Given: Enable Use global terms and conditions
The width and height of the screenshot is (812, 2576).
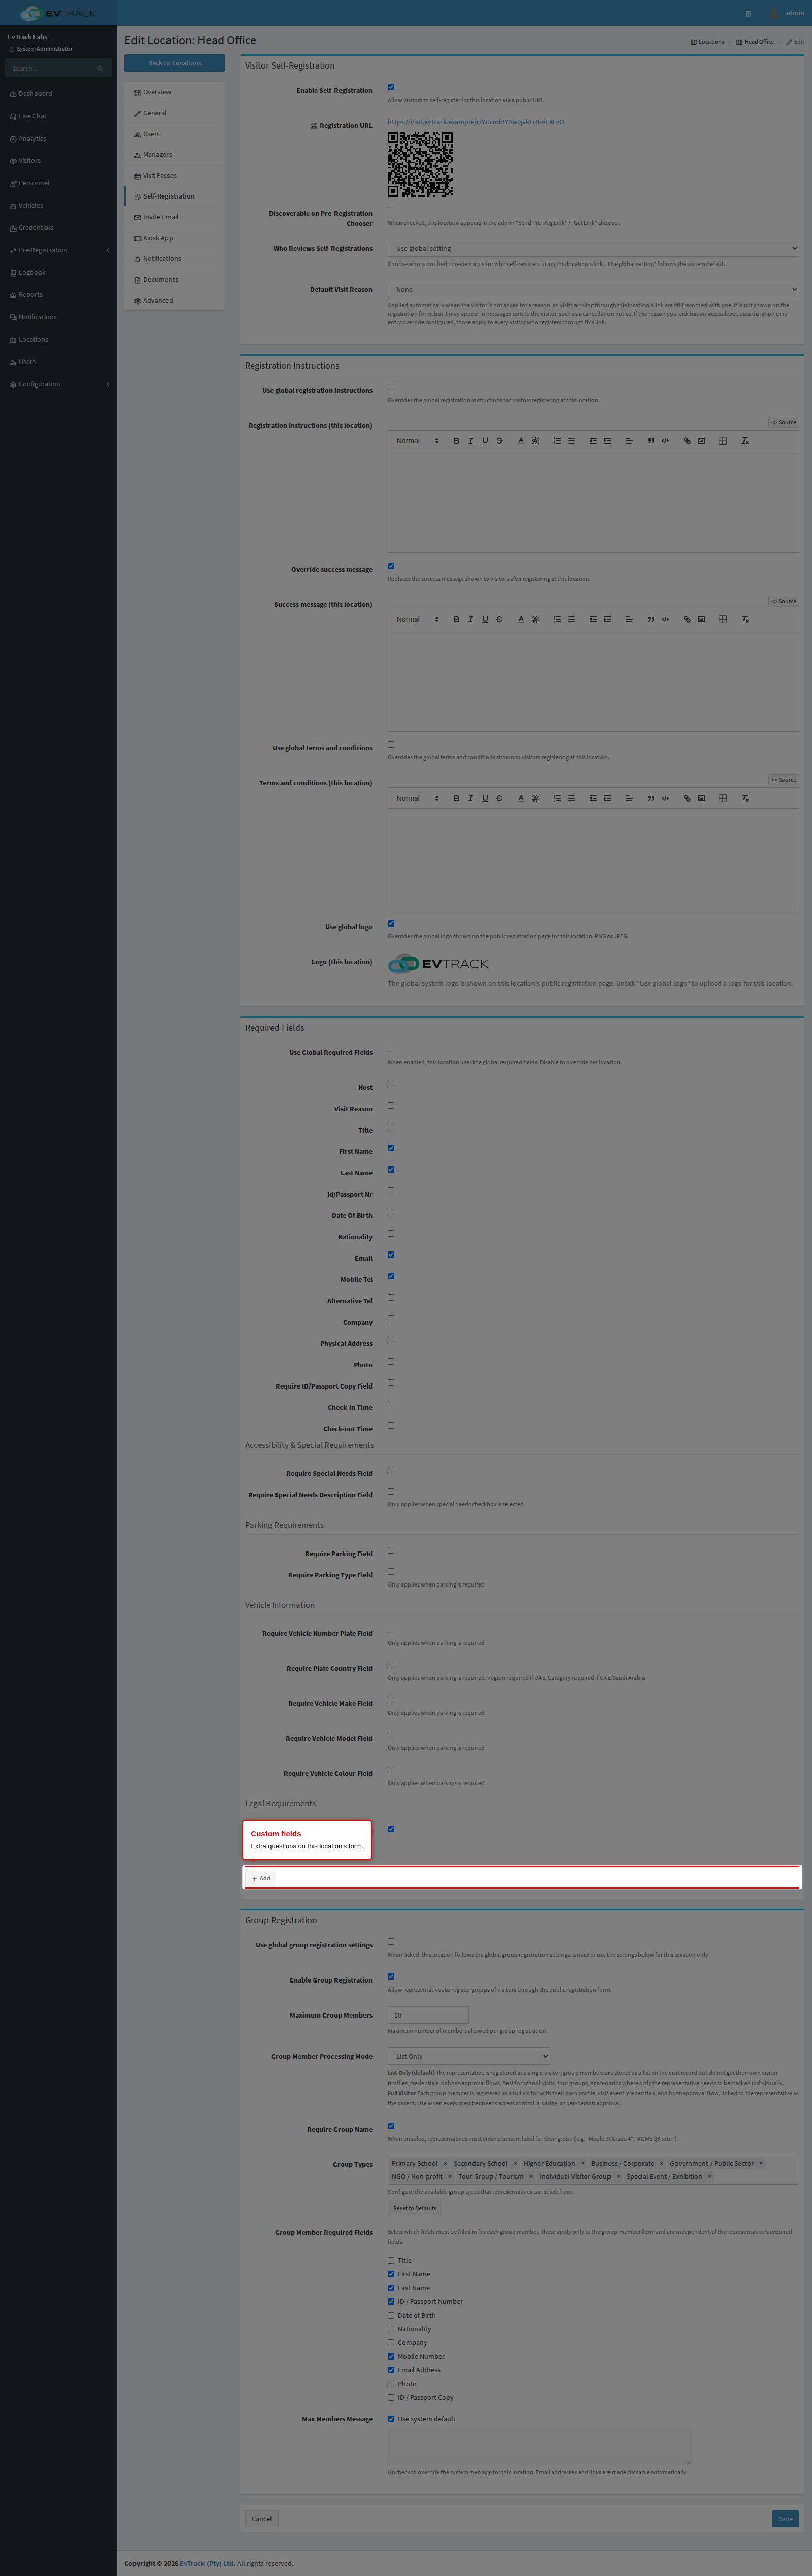Looking at the screenshot, I should (391, 745).
